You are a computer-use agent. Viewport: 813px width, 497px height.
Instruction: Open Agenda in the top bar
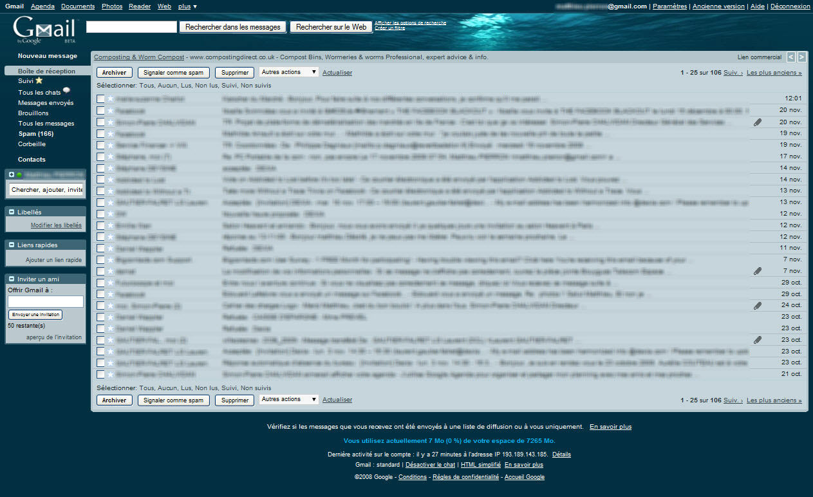[42, 6]
